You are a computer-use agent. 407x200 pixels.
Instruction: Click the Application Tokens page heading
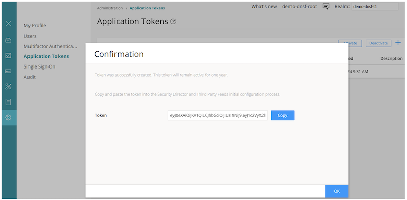click(x=133, y=21)
